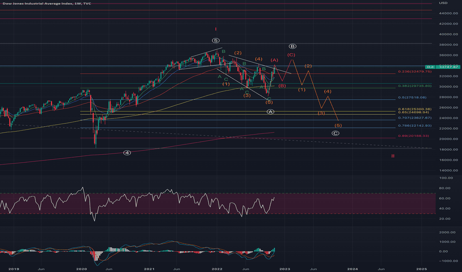
Task: Click the 2021 label on the time axis
Action: point(149,269)
